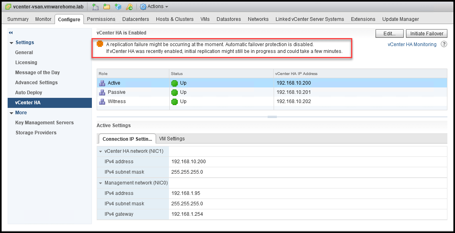Collapse the left navigation pane arrows
The image size is (455, 233).
coord(11,33)
